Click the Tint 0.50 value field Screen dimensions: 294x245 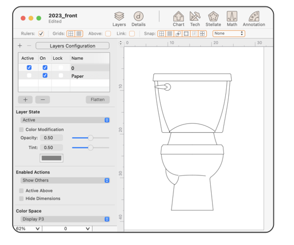click(x=51, y=147)
